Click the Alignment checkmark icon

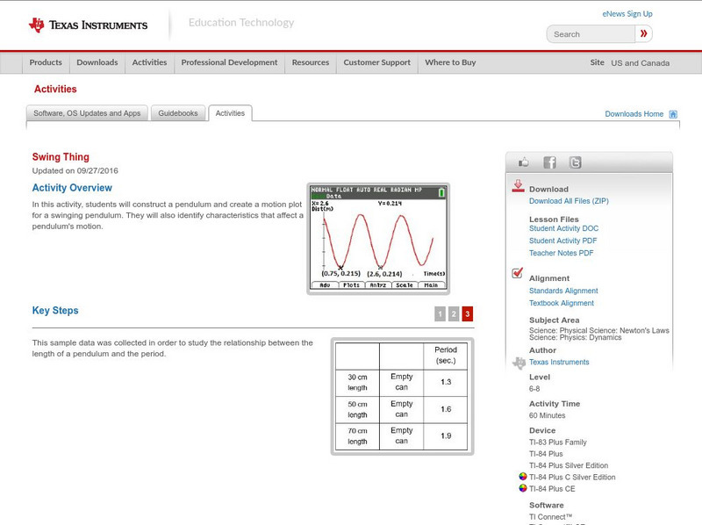518,273
